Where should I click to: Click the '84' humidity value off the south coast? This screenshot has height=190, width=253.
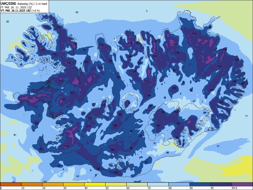click(78, 176)
